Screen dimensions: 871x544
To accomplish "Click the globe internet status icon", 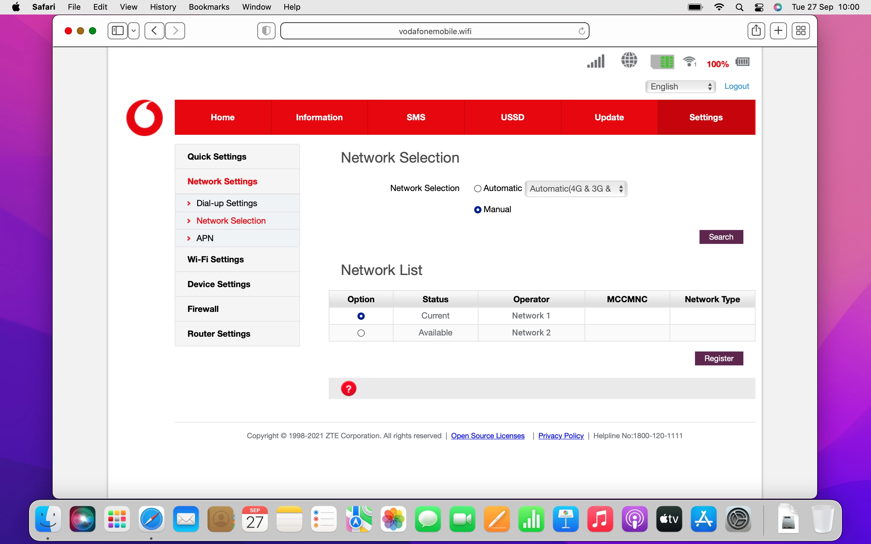I will [x=629, y=60].
